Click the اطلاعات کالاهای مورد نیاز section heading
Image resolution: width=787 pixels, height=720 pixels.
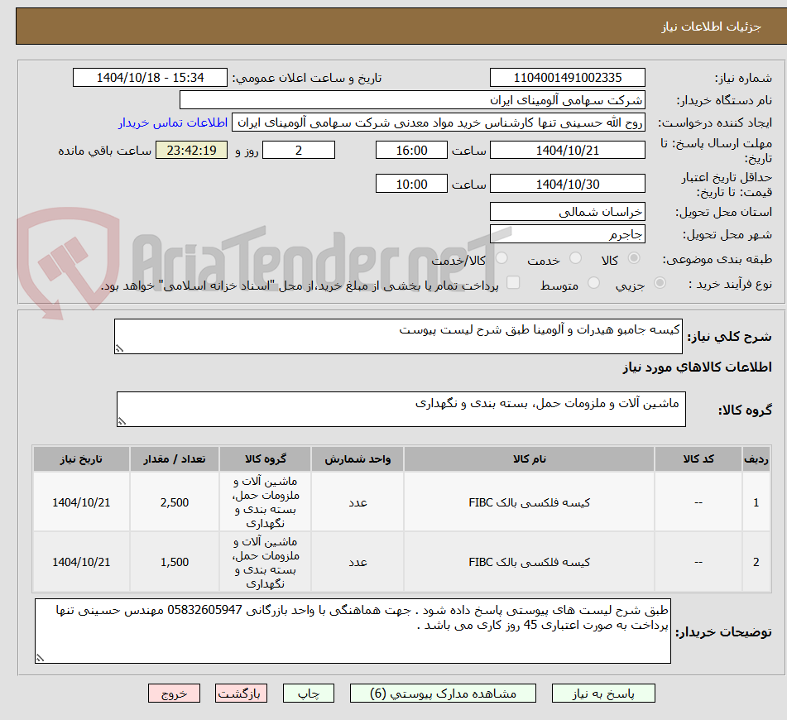pos(697,367)
